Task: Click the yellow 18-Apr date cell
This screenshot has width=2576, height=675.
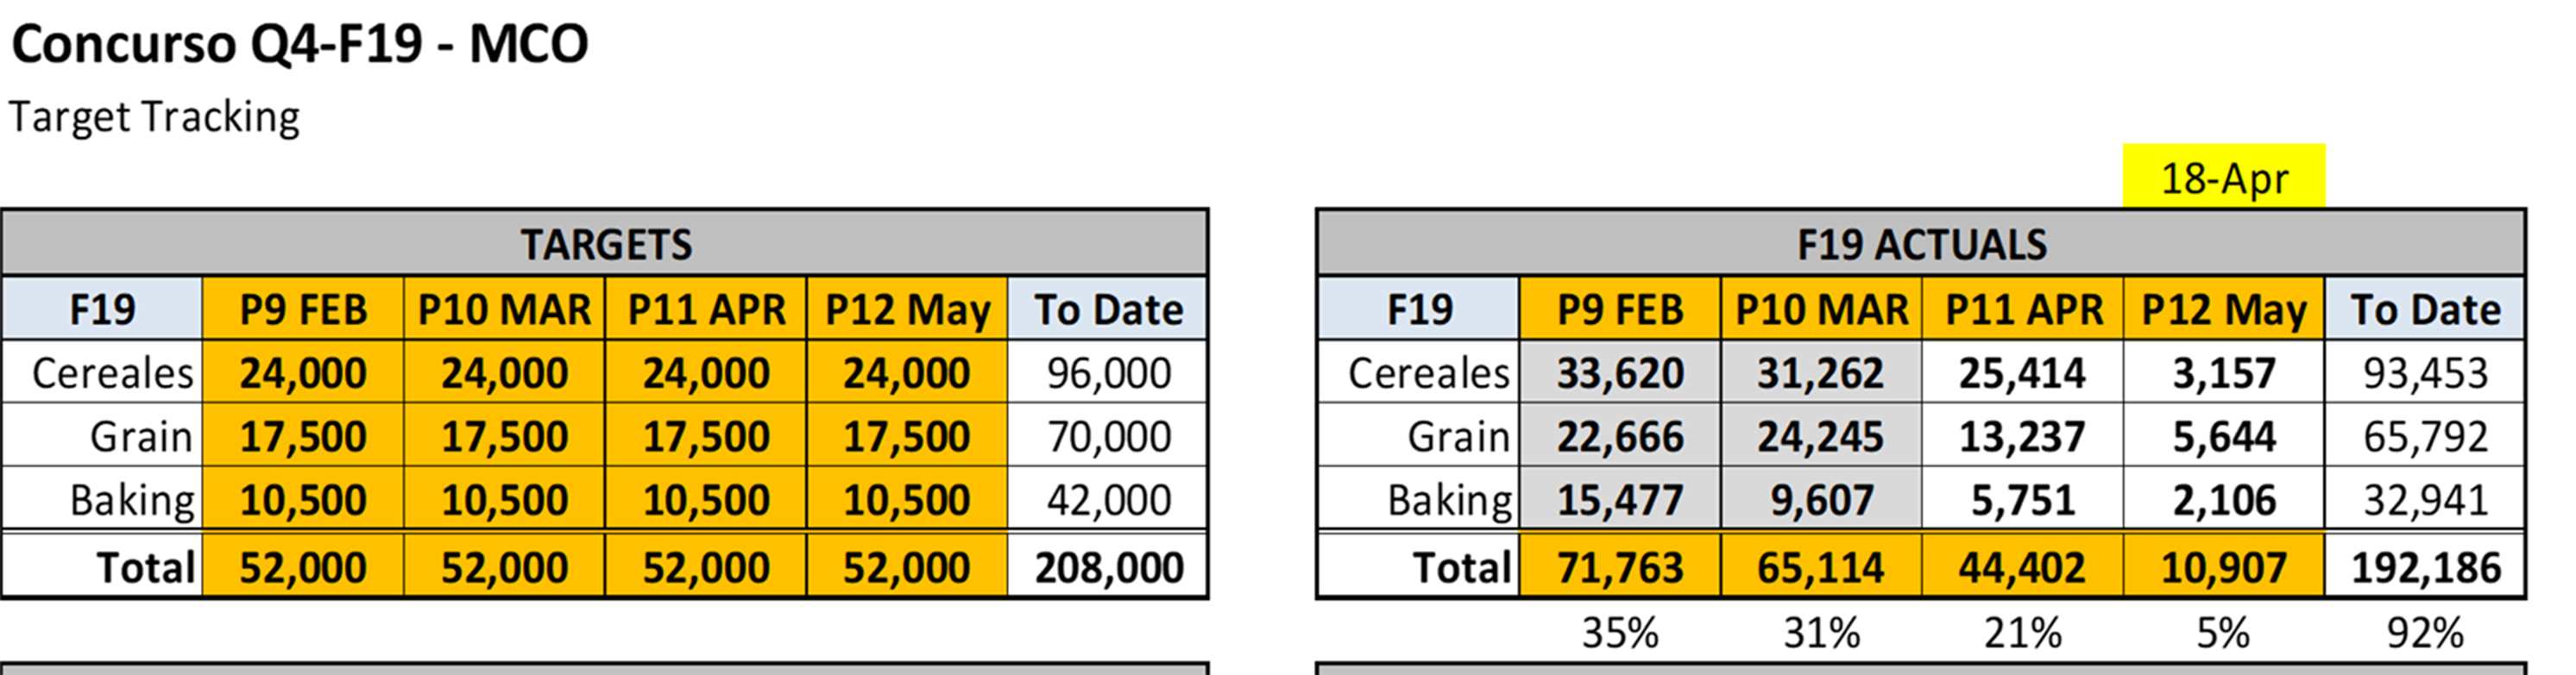Action: point(2224,178)
